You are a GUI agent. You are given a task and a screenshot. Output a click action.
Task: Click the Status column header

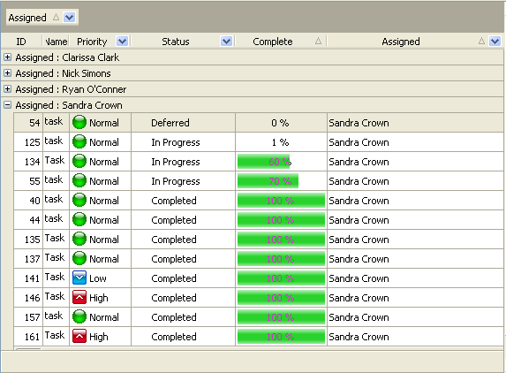coord(176,42)
